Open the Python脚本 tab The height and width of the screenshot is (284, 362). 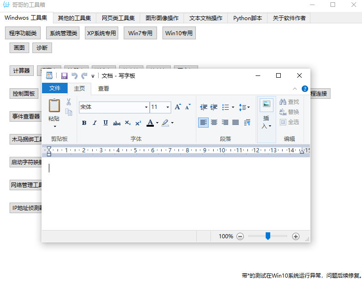247,18
